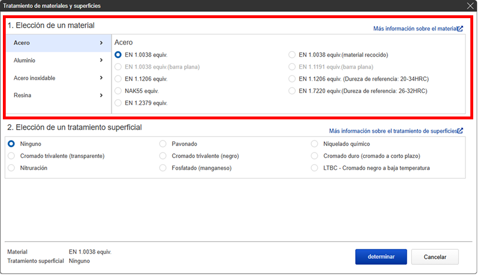Select the Aluminio material tab
This screenshot has height=275, width=478.
click(24, 61)
